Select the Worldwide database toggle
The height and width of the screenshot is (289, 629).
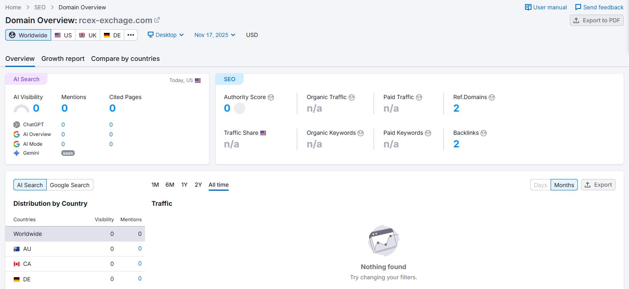coord(28,35)
